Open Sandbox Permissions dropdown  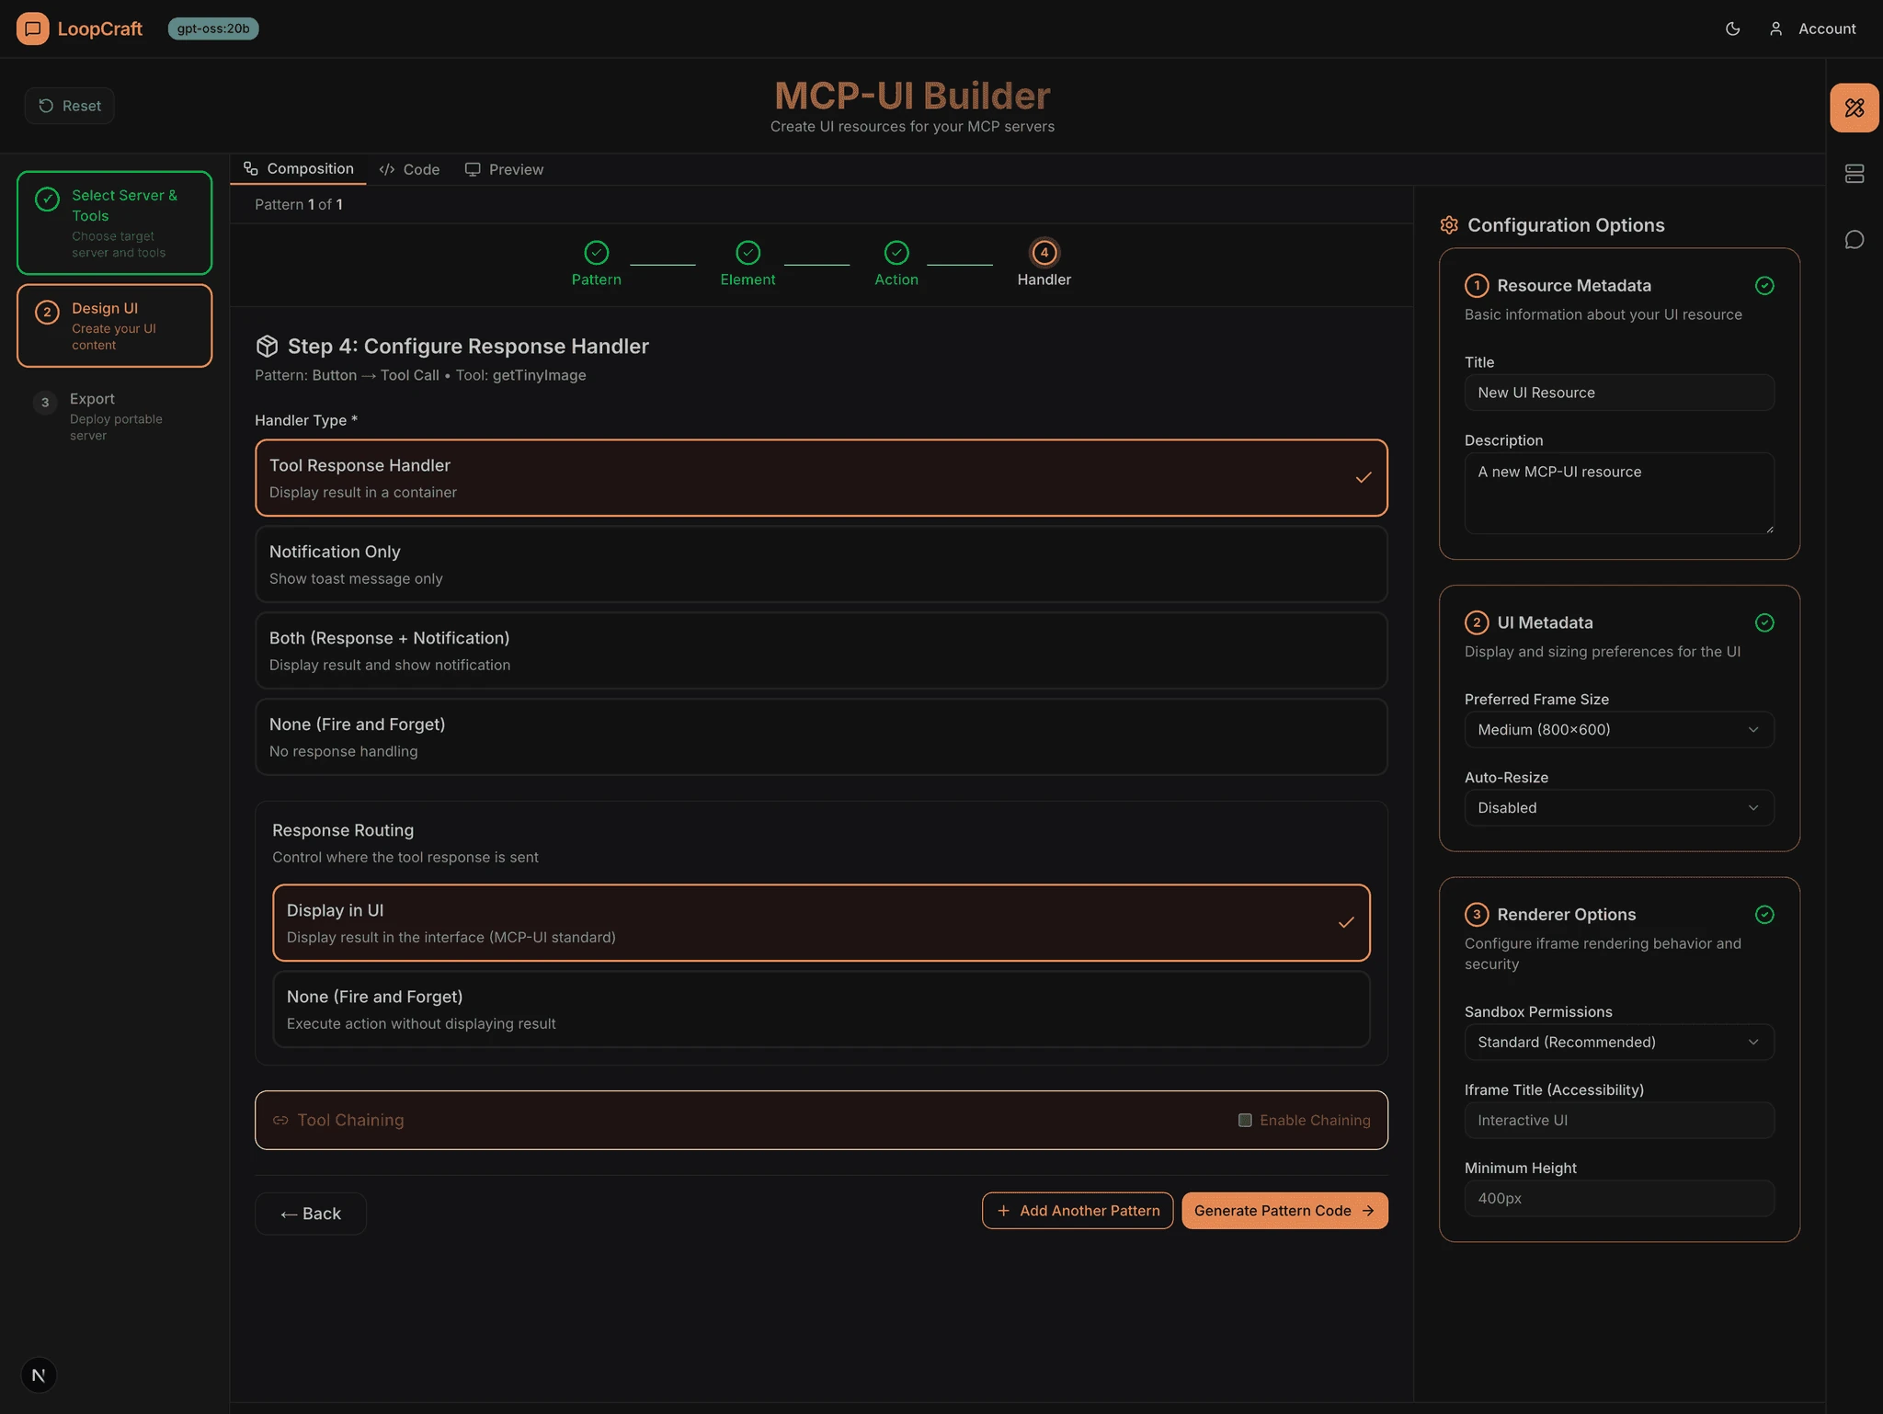[x=1619, y=1043]
